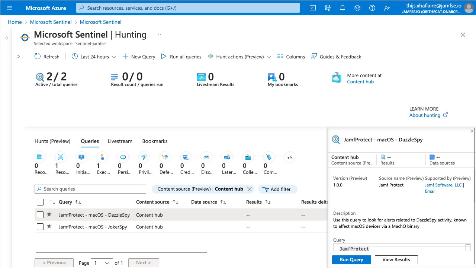Screen dimensions: 476x268
Task: Select the JamfProtect DazzleSpy row checkbox
Action: pyautogui.click(x=40, y=215)
